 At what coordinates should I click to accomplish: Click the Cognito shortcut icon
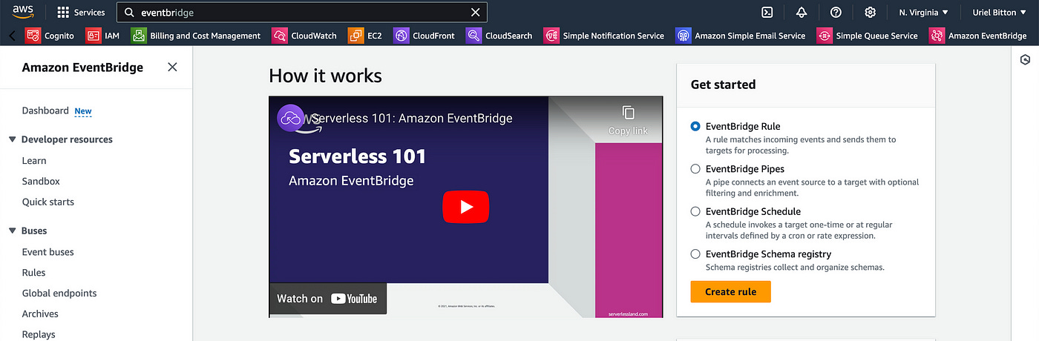(33, 35)
